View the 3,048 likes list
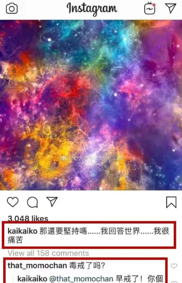Viewport: 182px width, 283px height. tap(28, 218)
